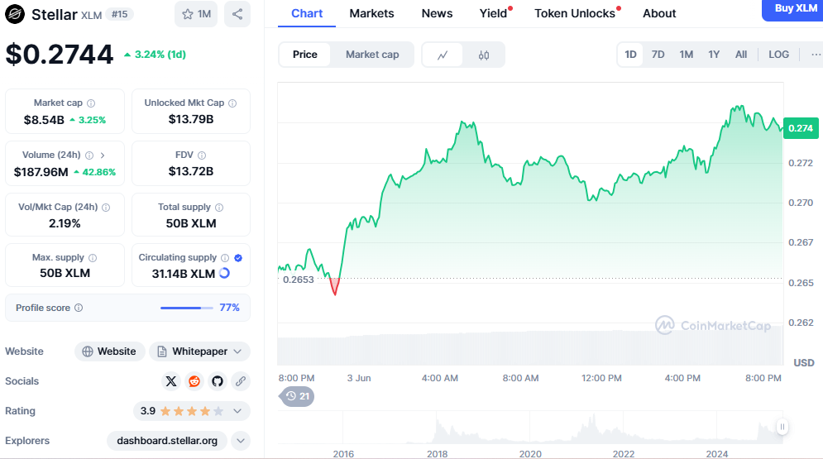This screenshot has width=823, height=459.
Task: Toggle chart to Market cap
Action: tap(372, 55)
